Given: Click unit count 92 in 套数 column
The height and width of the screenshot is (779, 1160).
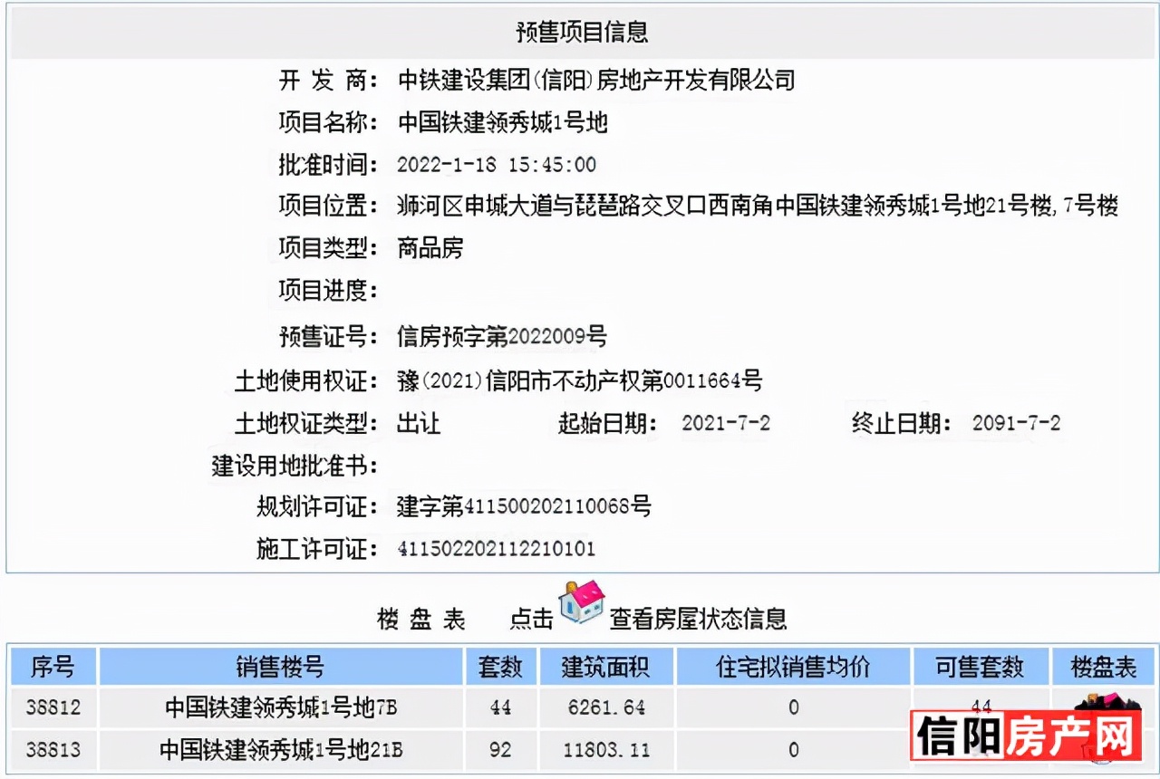Looking at the screenshot, I should (x=501, y=750).
